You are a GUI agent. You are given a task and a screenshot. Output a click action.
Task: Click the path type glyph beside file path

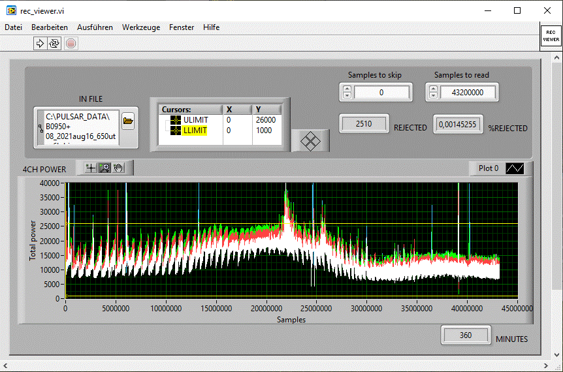40,128
